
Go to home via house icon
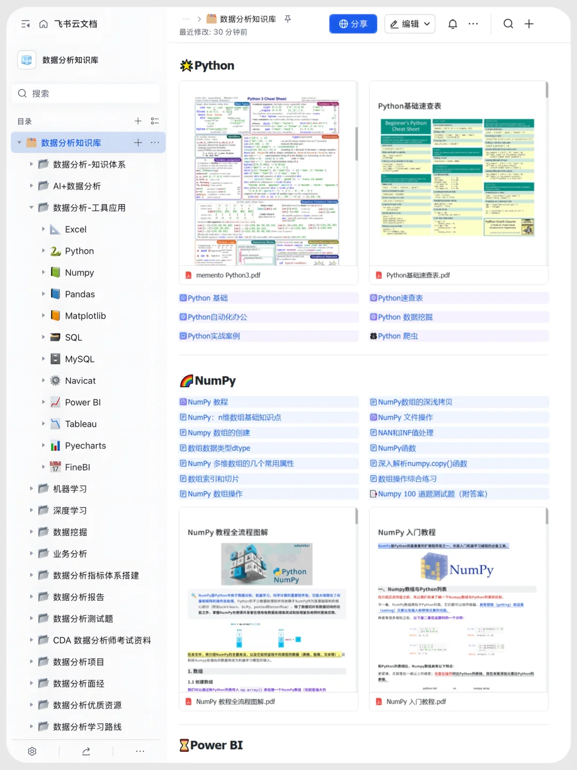pos(43,24)
